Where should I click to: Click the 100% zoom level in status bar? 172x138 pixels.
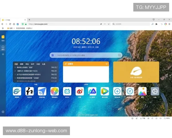point(167,118)
